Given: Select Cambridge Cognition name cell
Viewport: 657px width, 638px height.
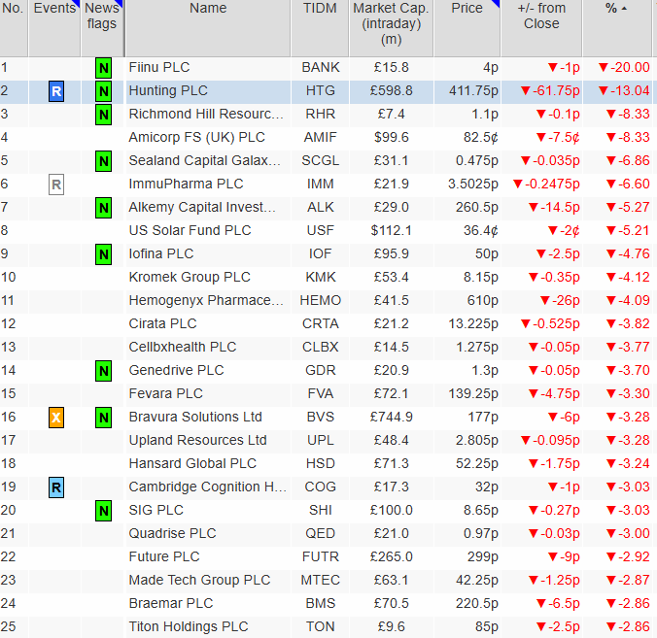Looking at the screenshot, I should click(208, 487).
